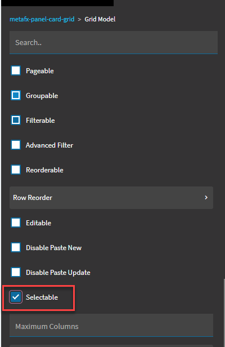Toggle the Groupable checkbox
Viewport: 225px width, 347px height.
click(x=16, y=95)
